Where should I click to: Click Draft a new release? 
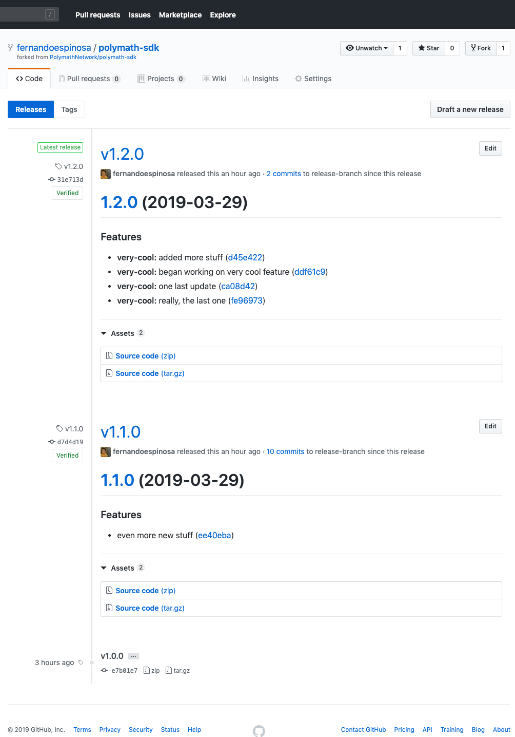[x=470, y=109]
